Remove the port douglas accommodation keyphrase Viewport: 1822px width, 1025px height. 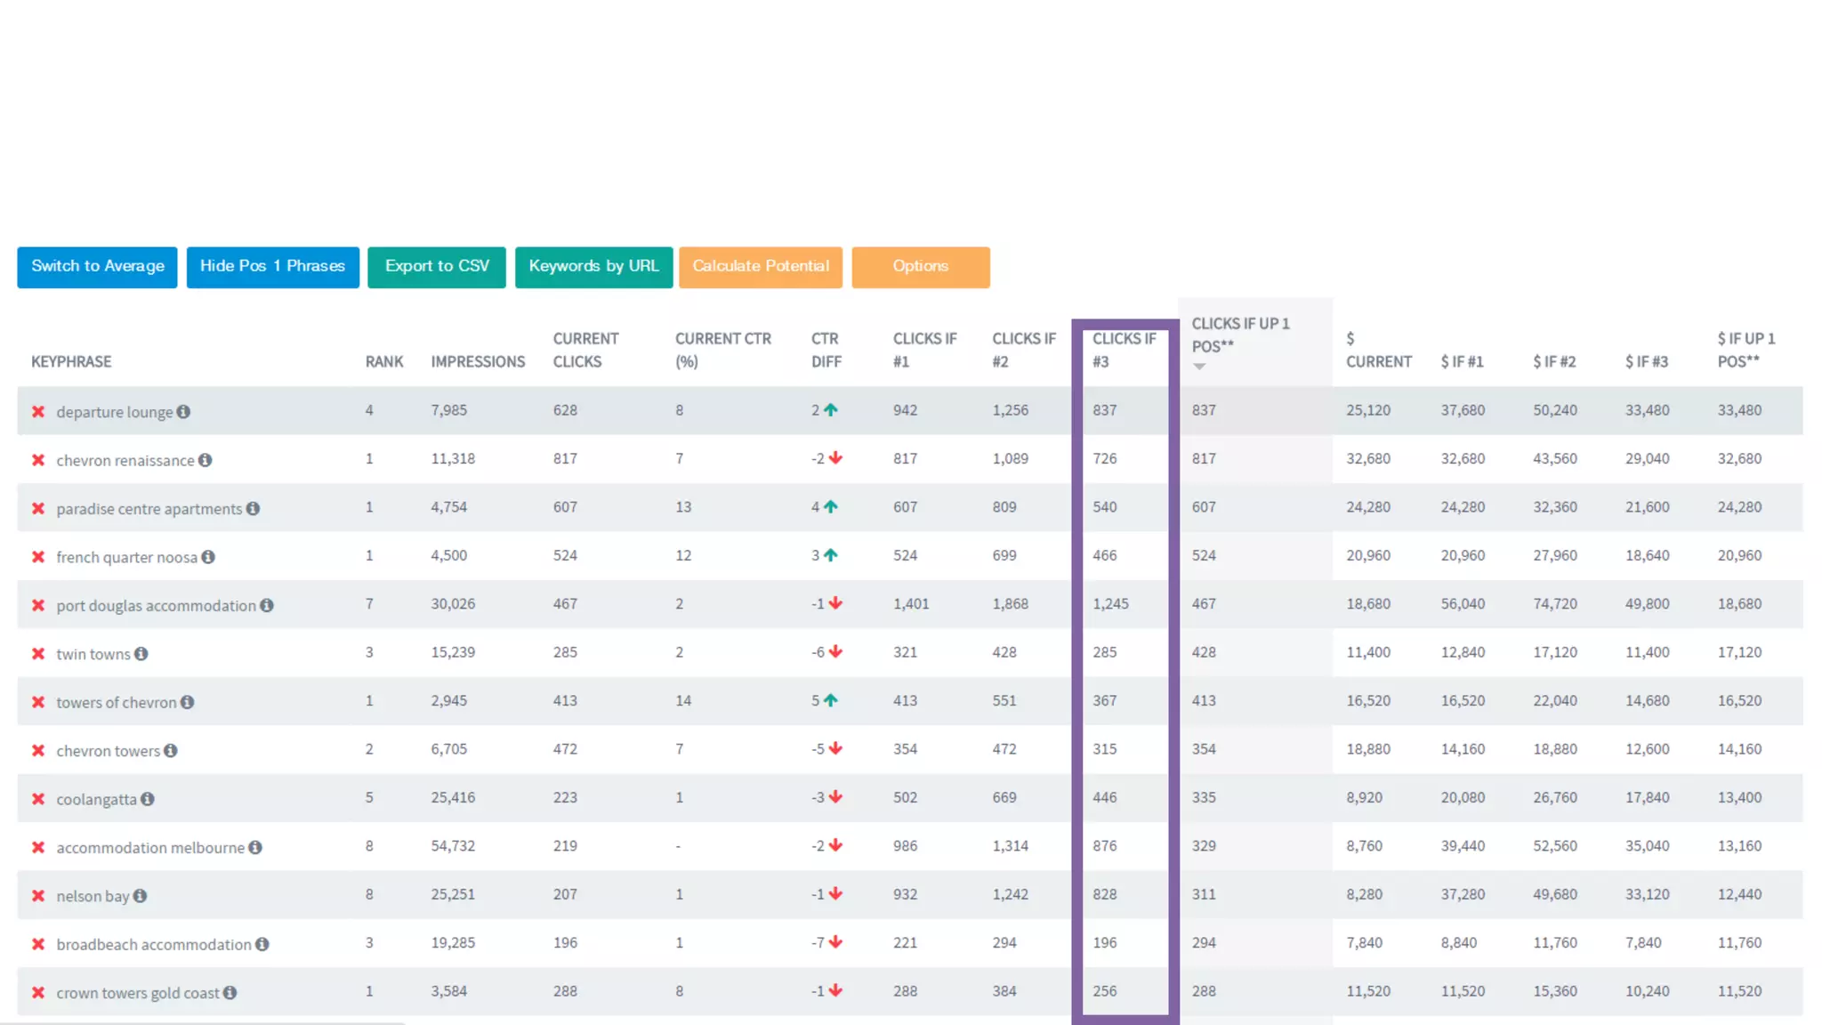coord(38,605)
